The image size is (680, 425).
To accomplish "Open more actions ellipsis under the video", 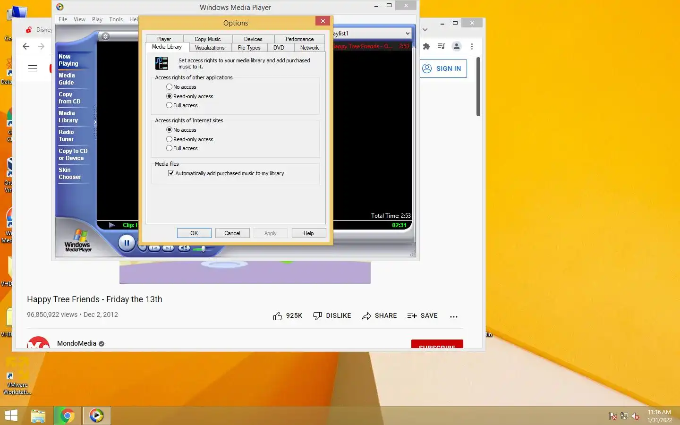I will pos(454,316).
